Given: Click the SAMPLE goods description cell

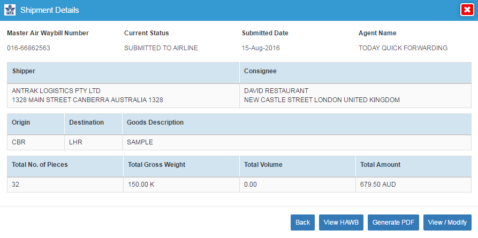Looking at the screenshot, I should [297, 142].
